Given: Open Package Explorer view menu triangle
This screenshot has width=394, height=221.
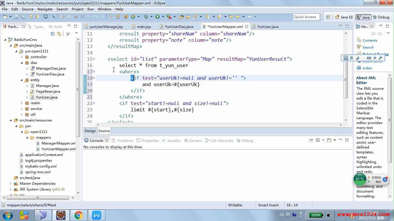Looking at the screenshot, I should (76, 33).
